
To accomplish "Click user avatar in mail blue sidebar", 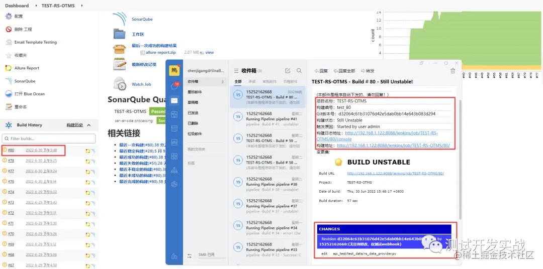I will [x=174, y=70].
